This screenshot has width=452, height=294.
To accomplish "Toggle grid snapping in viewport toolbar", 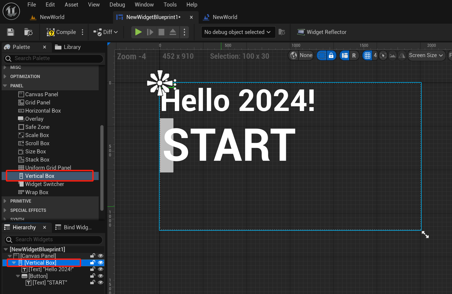I will click(367, 55).
